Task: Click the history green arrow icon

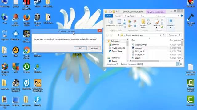Action: (x=162, y=27)
